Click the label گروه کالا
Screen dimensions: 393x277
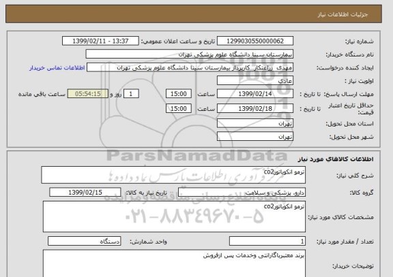[x=362, y=193]
